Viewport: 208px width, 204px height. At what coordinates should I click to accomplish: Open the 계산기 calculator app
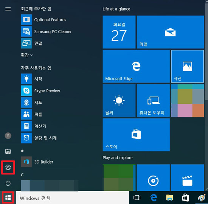[x=34, y=126]
